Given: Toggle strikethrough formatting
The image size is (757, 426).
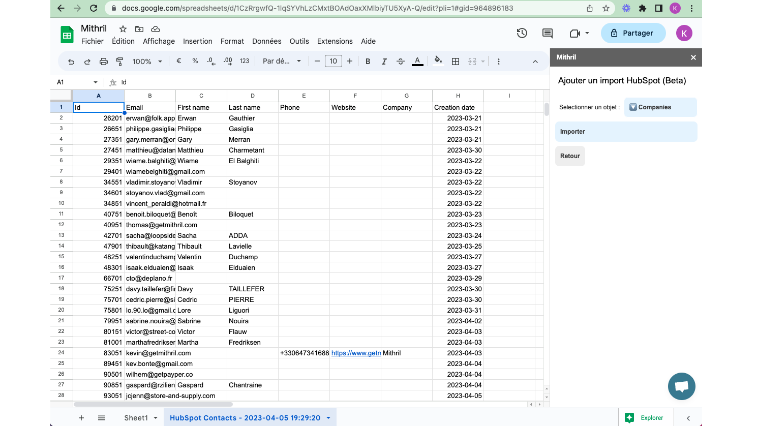Looking at the screenshot, I should coord(401,62).
